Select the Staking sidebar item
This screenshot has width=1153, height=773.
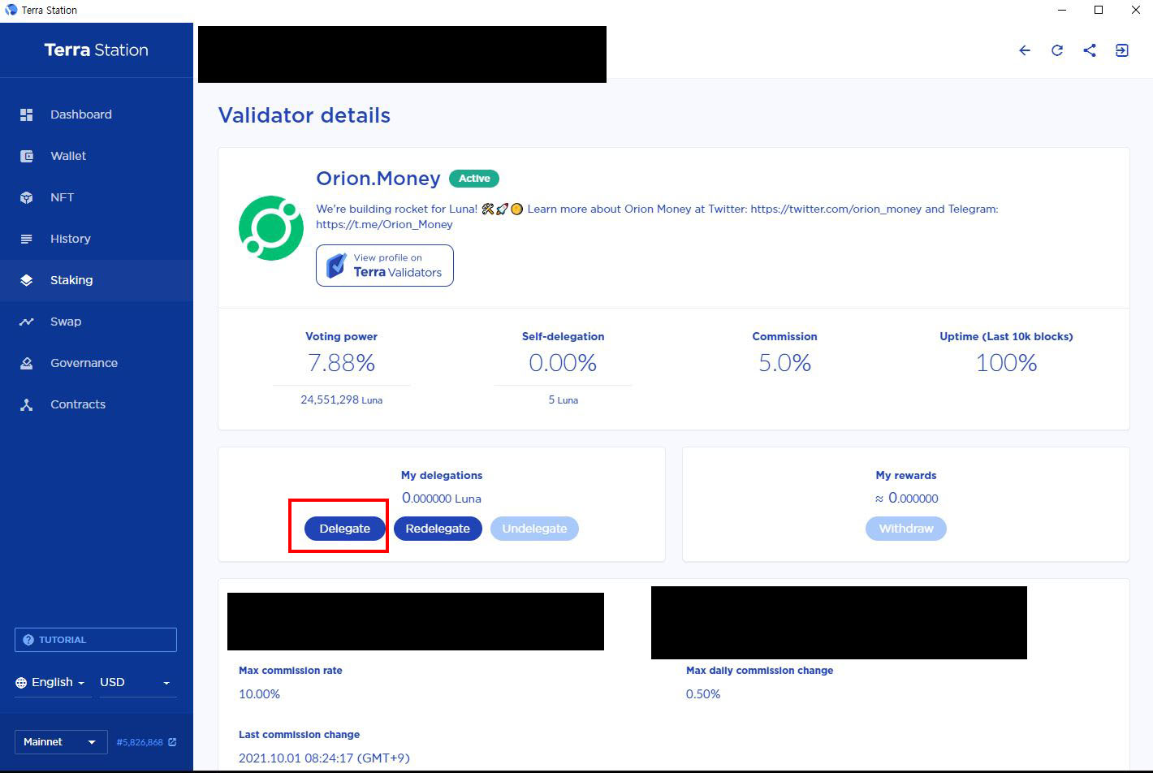click(97, 280)
